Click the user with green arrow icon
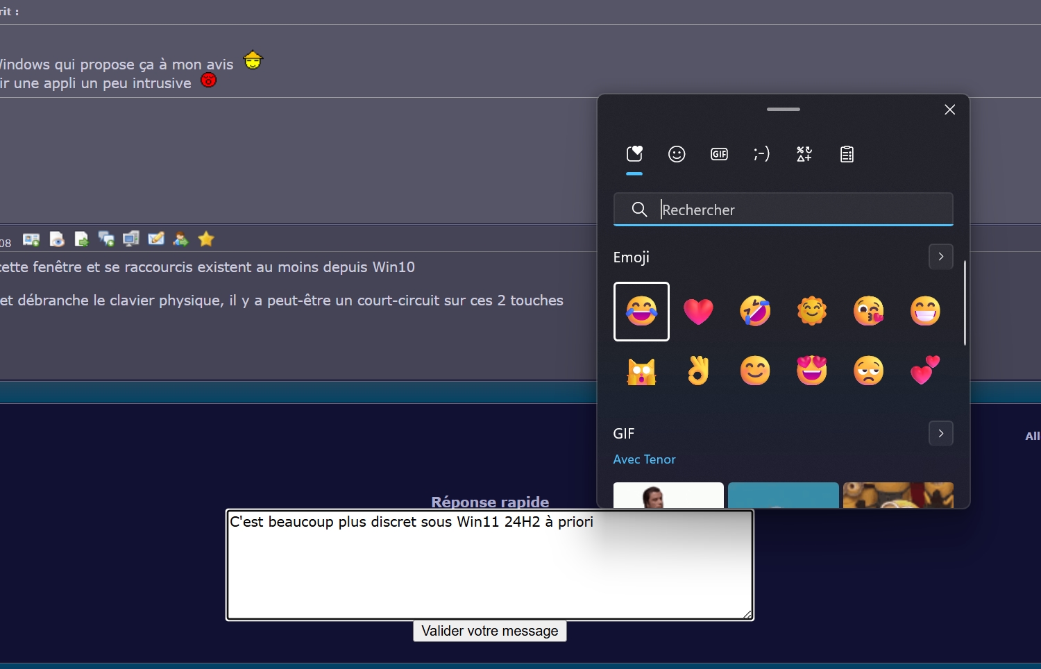The height and width of the screenshot is (669, 1041). coord(180,239)
